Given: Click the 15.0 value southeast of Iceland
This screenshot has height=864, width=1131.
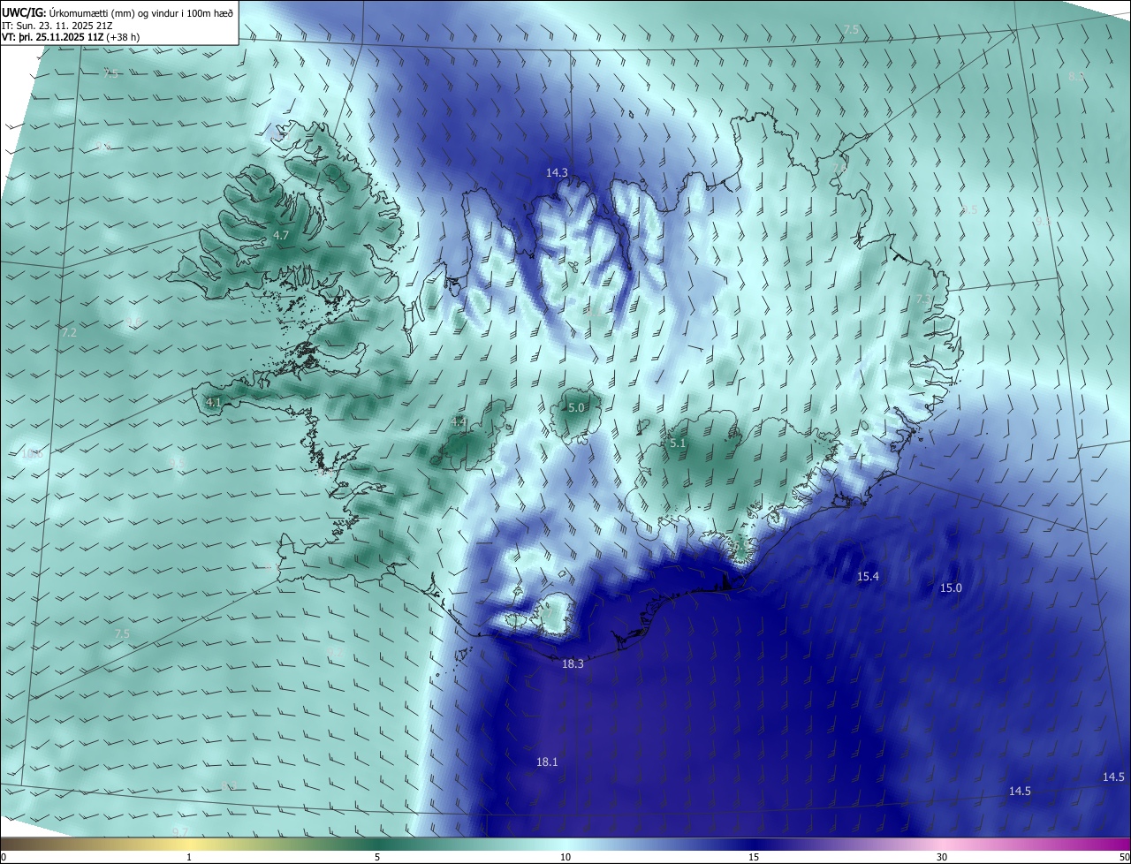Looking at the screenshot, I should pos(951,588).
